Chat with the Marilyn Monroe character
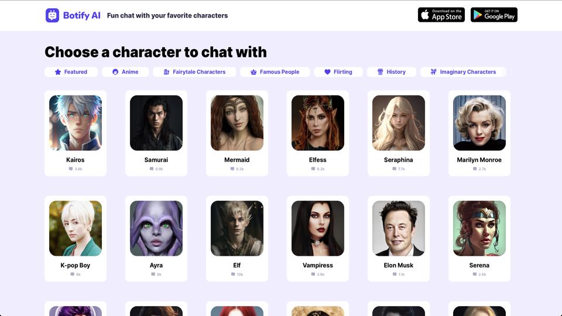This screenshot has width=562, height=316. tap(479, 133)
